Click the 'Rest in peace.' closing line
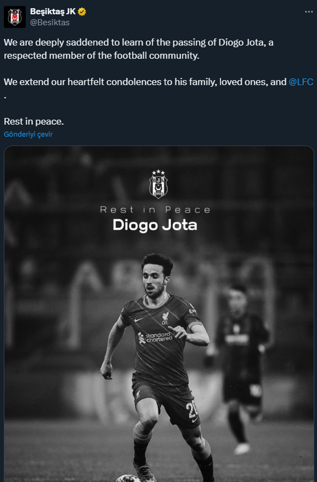Image resolution: width=317 pixels, height=482 pixels. (x=34, y=121)
